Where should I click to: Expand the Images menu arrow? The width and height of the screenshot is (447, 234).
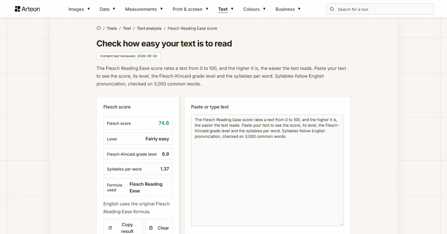tap(88, 9)
